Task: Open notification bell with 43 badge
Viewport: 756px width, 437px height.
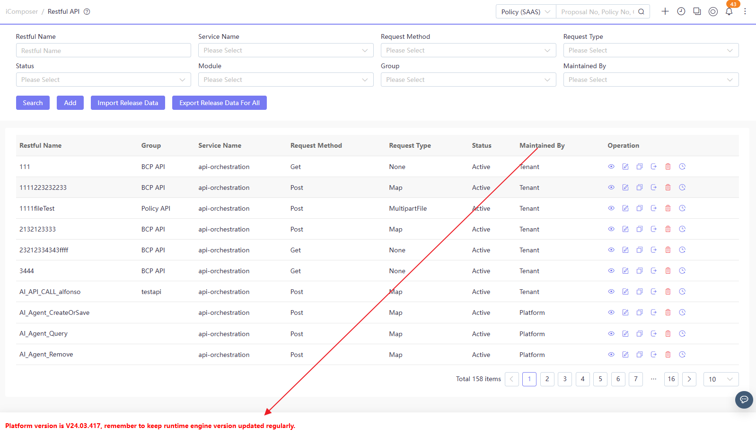Action: tap(729, 11)
